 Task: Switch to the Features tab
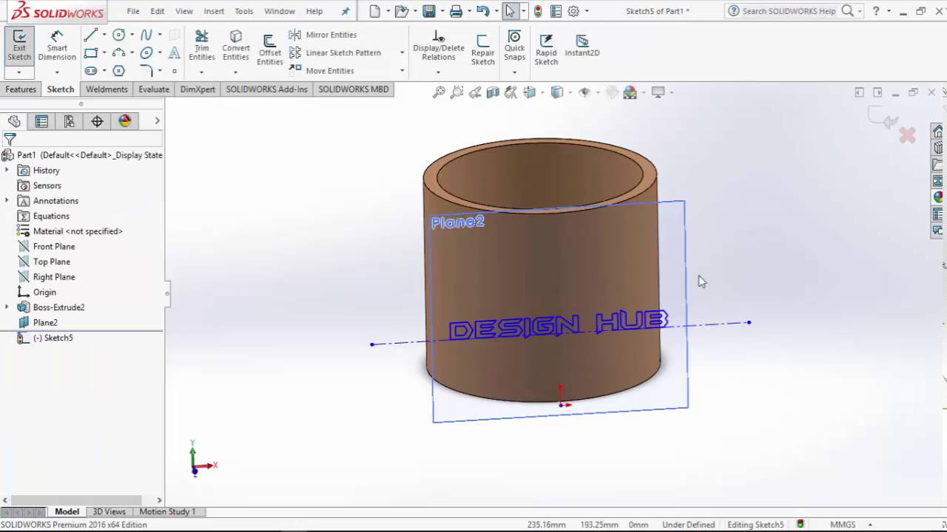pyautogui.click(x=21, y=89)
